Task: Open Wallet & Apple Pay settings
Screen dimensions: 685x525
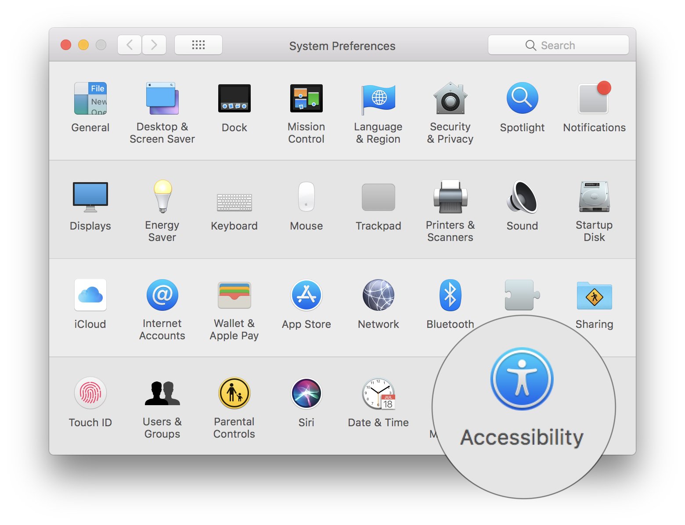Action: 234,296
